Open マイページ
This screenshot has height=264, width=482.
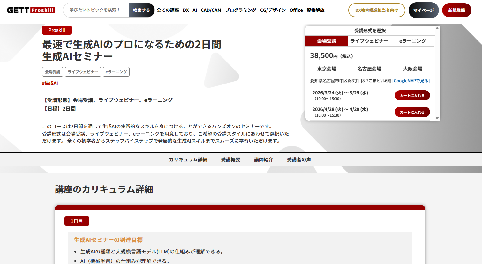(x=423, y=10)
